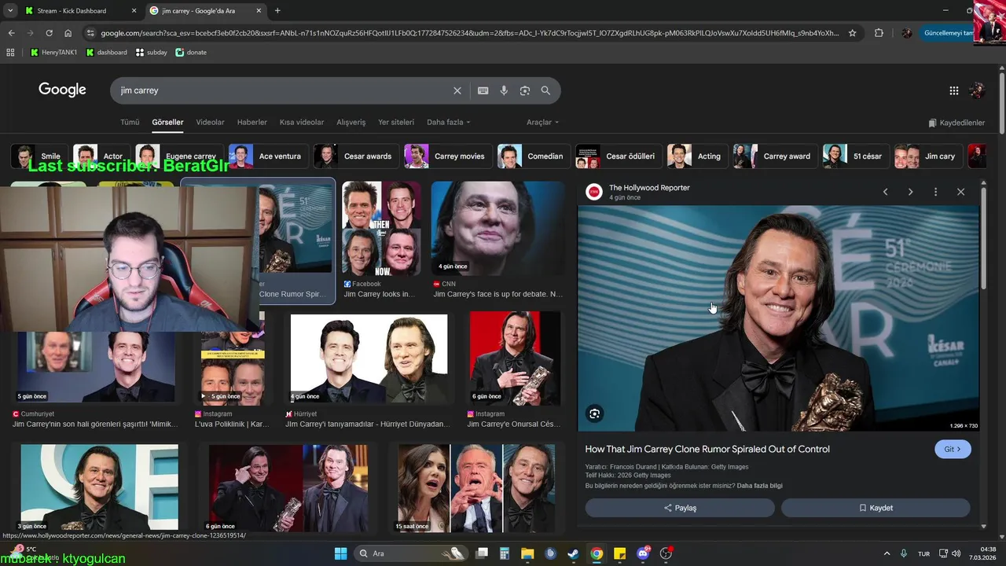Open the donate bookmark
1006x566 pixels.
(x=191, y=52)
